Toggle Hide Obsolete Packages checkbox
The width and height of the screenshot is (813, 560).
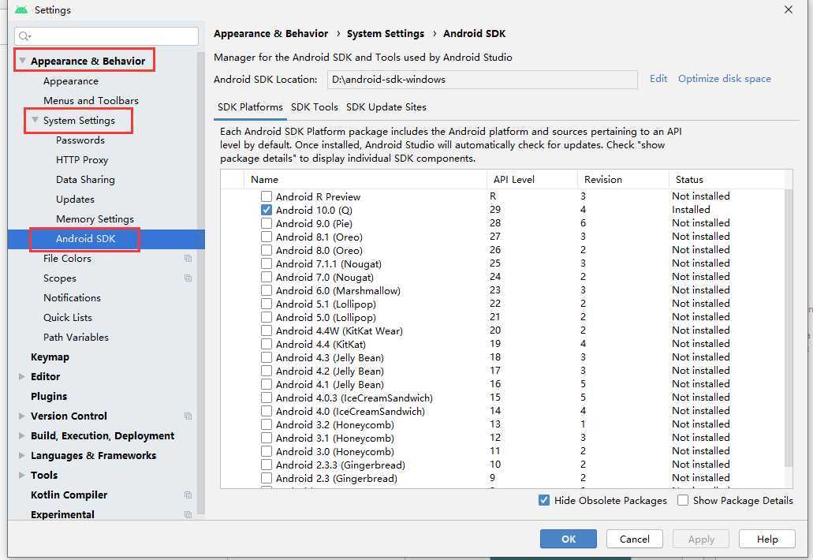pos(544,500)
